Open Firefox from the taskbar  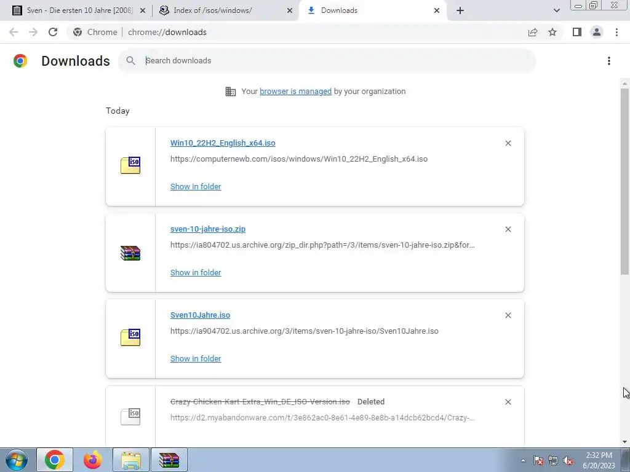tap(93, 460)
